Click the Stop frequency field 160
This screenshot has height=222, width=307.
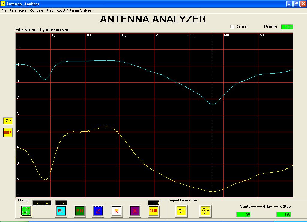(284, 215)
